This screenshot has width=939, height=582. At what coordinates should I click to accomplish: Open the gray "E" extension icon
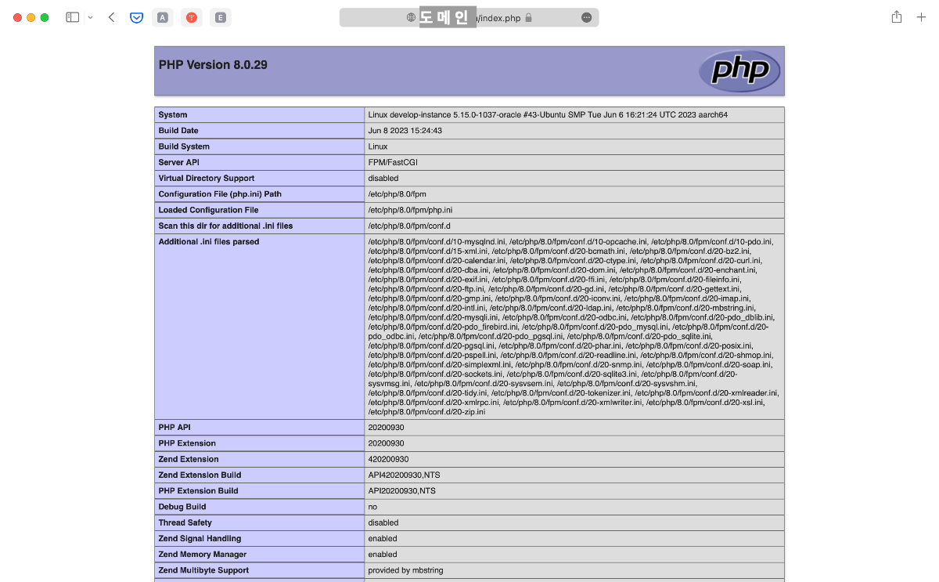221,17
